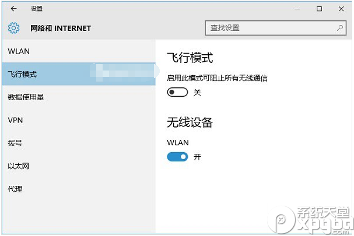Click the 网络和 INTERNET page title
This screenshot has width=354, height=236.
(61, 28)
